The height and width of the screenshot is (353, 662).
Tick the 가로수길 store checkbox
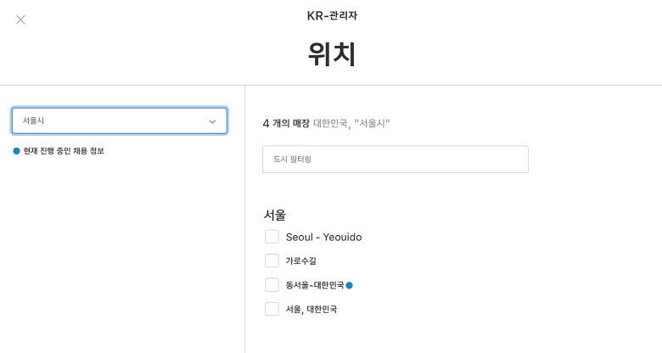(272, 261)
